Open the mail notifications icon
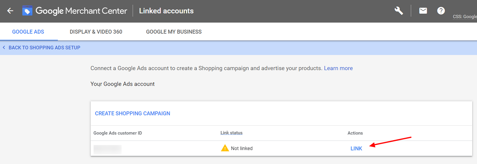 click(423, 11)
